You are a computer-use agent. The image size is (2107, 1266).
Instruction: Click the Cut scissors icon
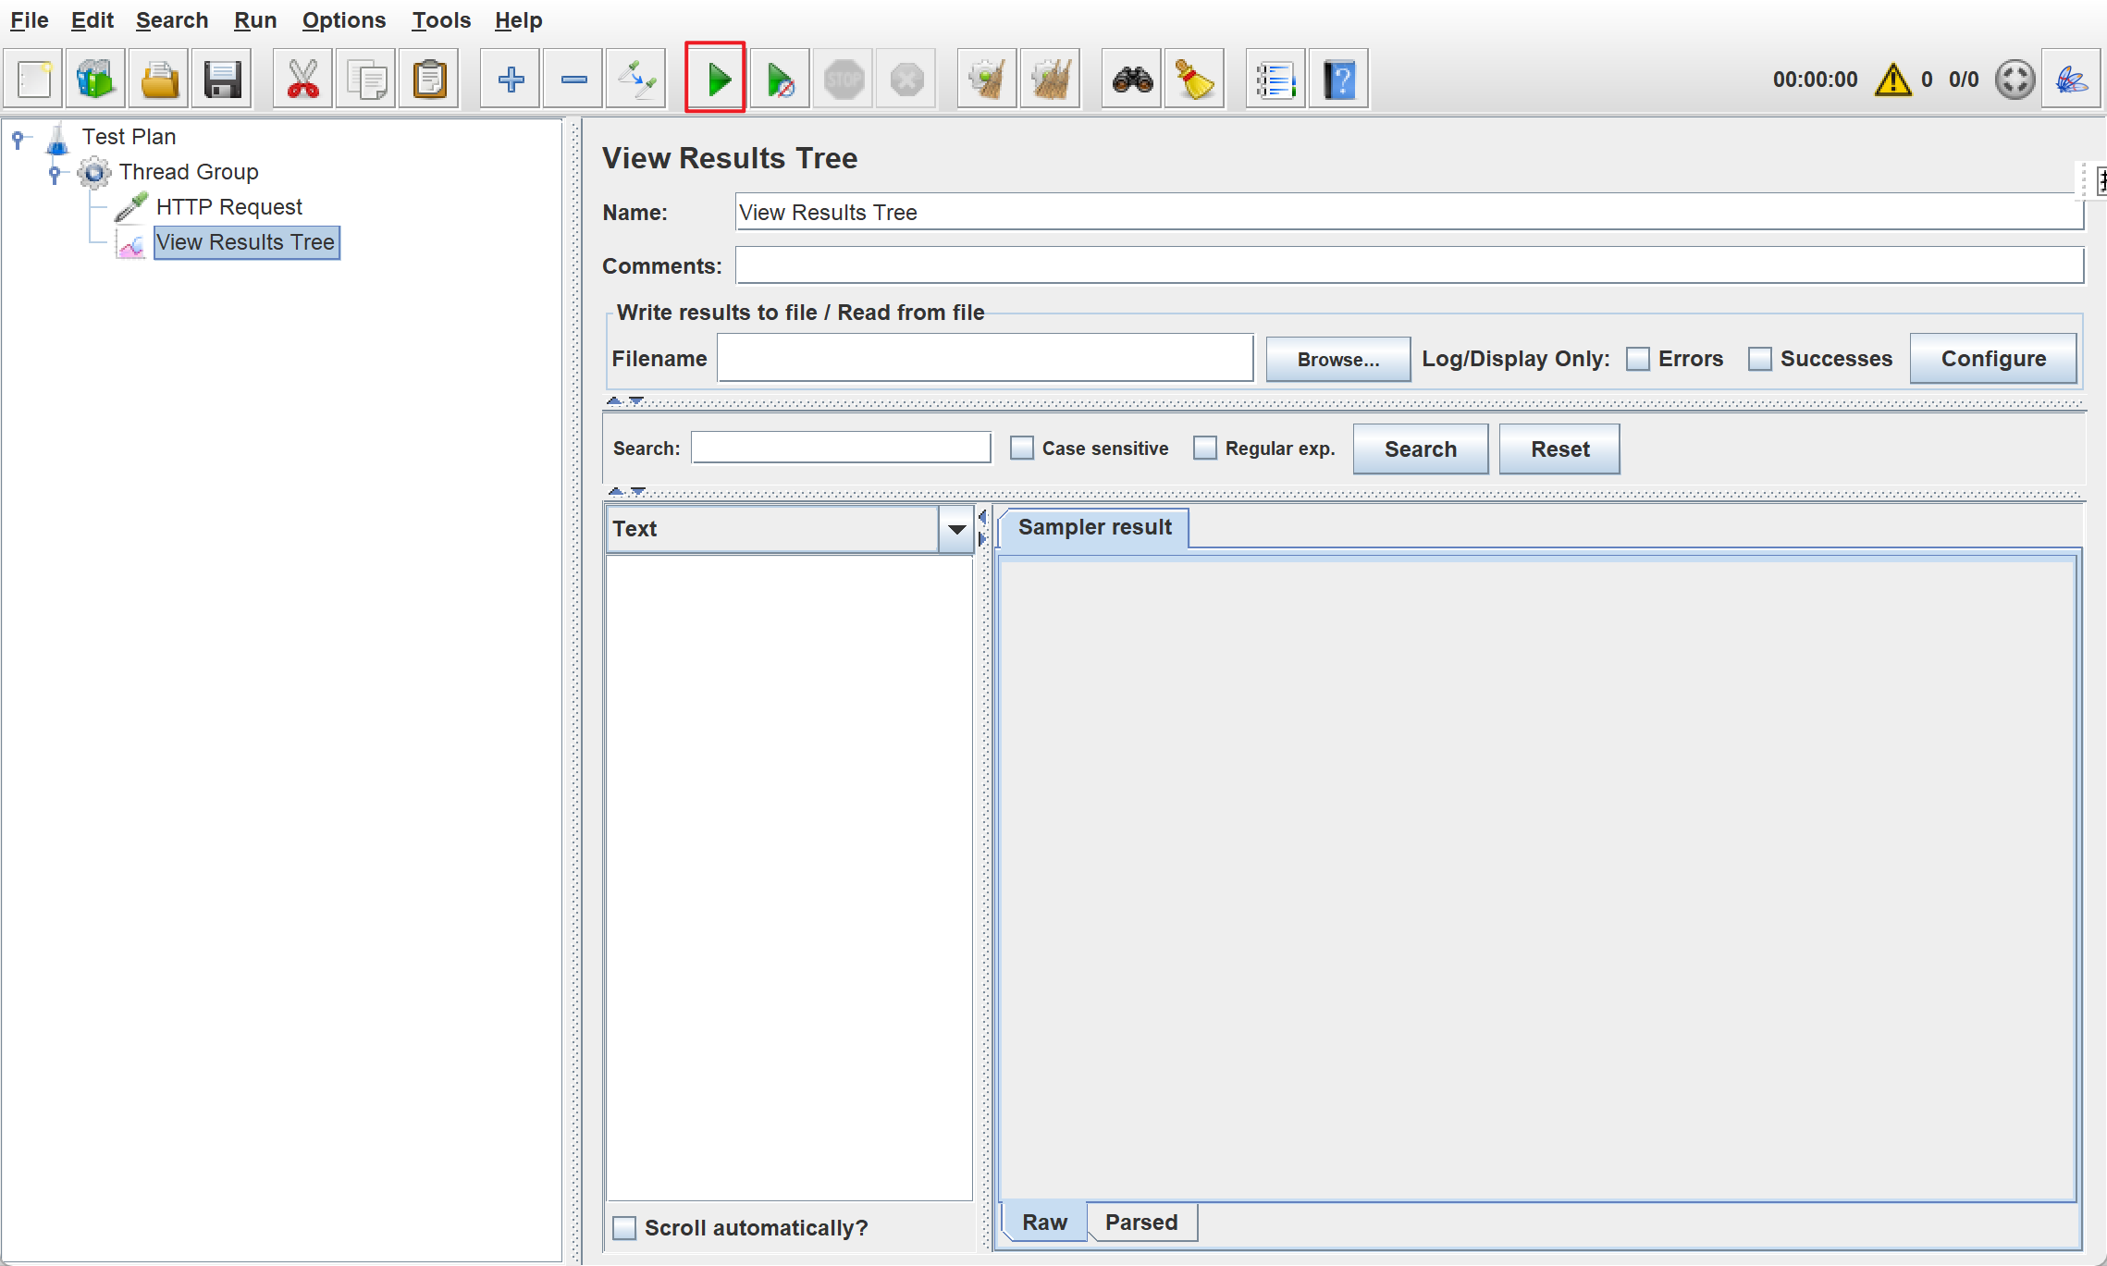[x=302, y=80]
